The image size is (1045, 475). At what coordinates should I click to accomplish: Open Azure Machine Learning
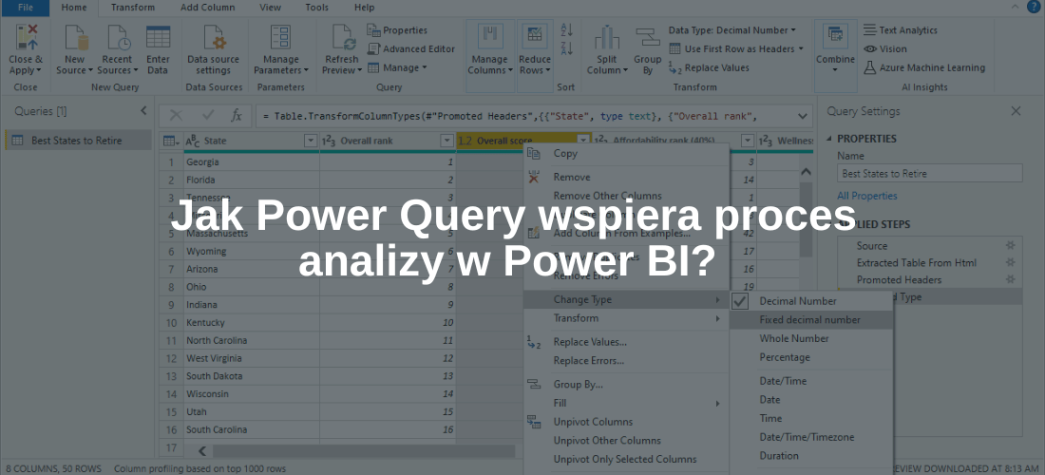(x=924, y=67)
